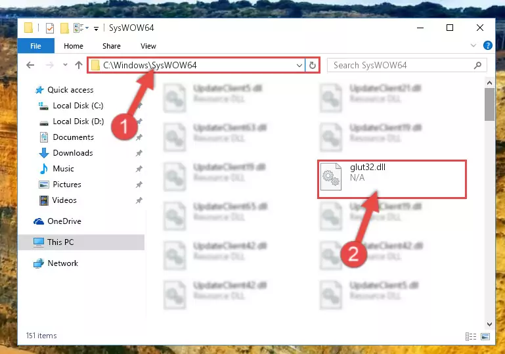Screen dimensions: 505x354
Task: Minimize the SysWOW64 window
Action: tap(420, 28)
